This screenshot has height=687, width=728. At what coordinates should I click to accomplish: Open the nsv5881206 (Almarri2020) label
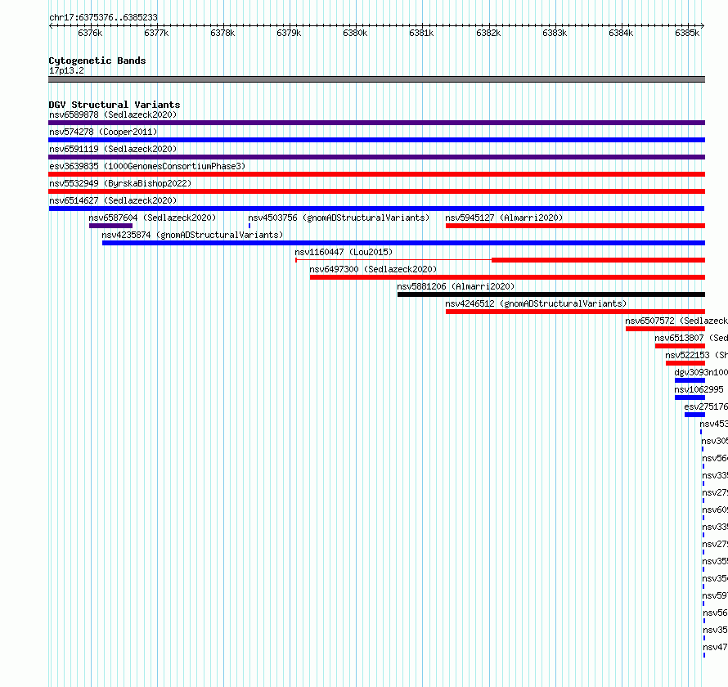(456, 286)
